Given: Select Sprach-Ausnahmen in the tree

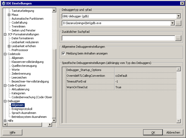Looking at the screenshot, I should coord(24,113).
